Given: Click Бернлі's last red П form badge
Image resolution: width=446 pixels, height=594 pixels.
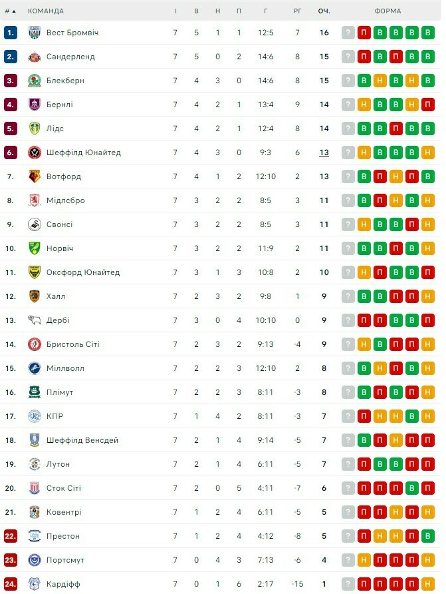Looking at the screenshot, I should pyautogui.click(x=428, y=105).
